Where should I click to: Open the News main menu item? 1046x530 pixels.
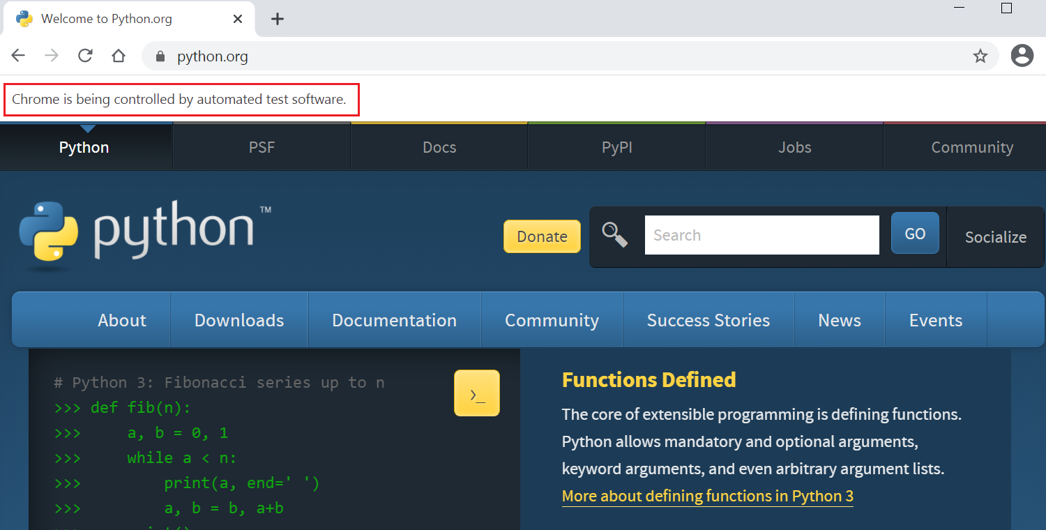(840, 320)
